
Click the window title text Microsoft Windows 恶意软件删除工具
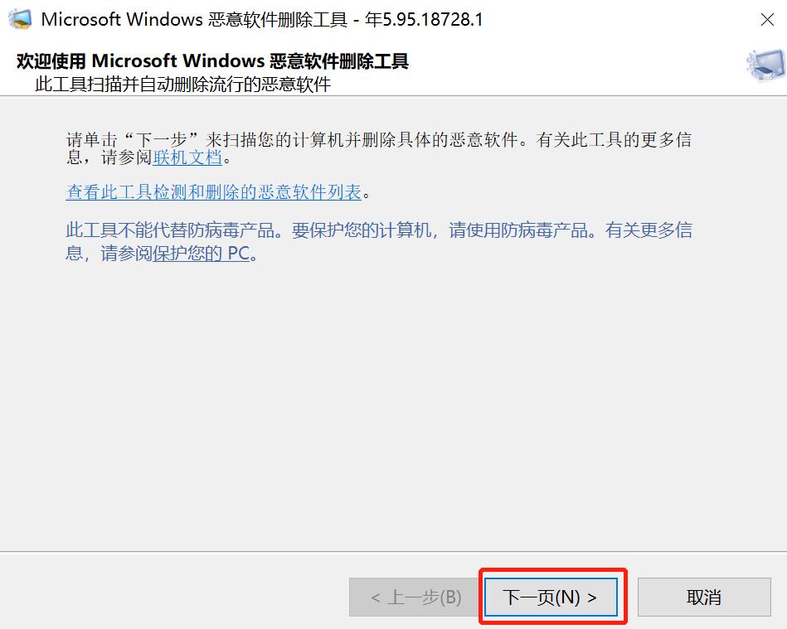coord(194,20)
